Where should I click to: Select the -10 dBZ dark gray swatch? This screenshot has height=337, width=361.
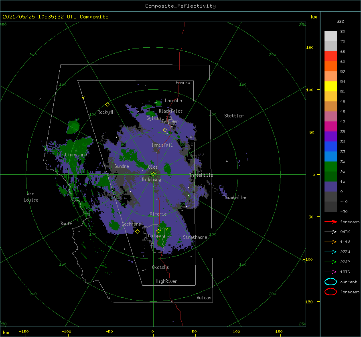click(331, 207)
